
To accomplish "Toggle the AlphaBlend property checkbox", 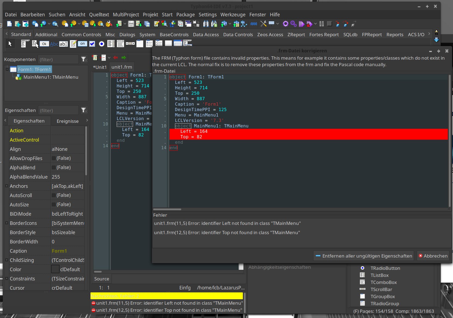I will 54,168.
